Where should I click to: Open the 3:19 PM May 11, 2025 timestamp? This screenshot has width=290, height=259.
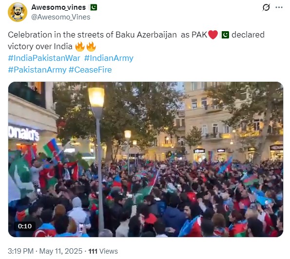[x=45, y=251]
